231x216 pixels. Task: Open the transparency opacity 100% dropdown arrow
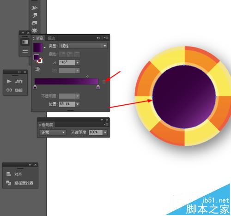pos(105,132)
